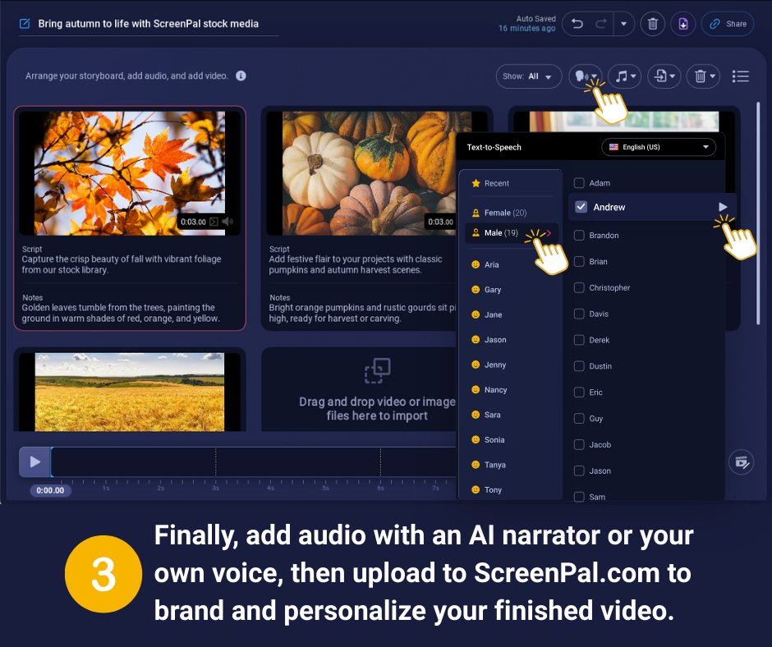Viewport: 772px width, 647px height.
Task: Click the foliage clip script text
Action: pos(122,264)
